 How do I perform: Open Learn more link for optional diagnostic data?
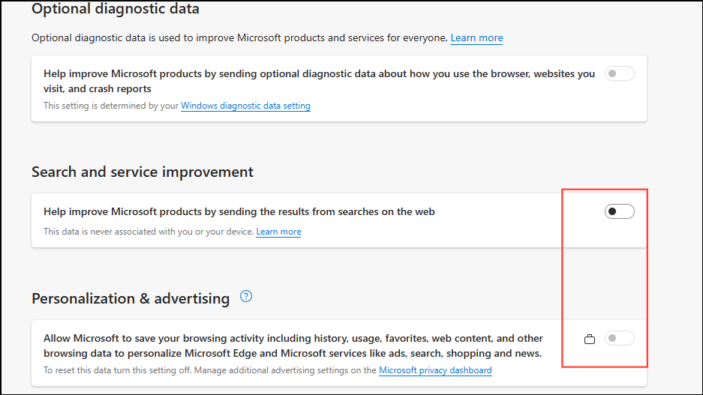[476, 37]
